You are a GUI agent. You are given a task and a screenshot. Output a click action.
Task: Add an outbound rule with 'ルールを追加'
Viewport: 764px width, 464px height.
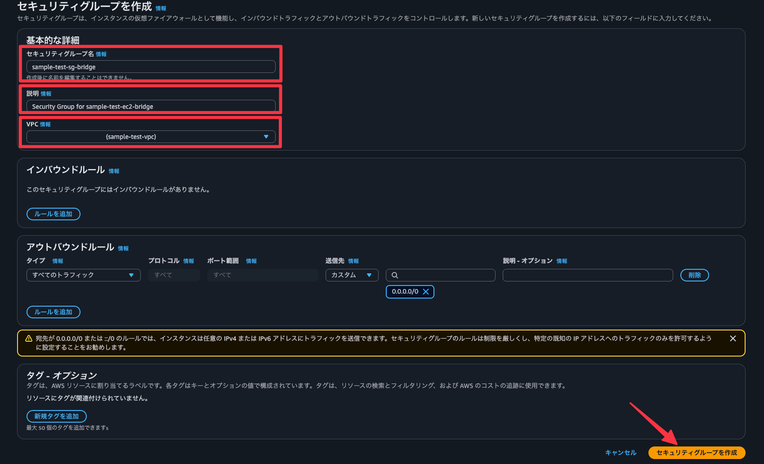[x=53, y=312]
